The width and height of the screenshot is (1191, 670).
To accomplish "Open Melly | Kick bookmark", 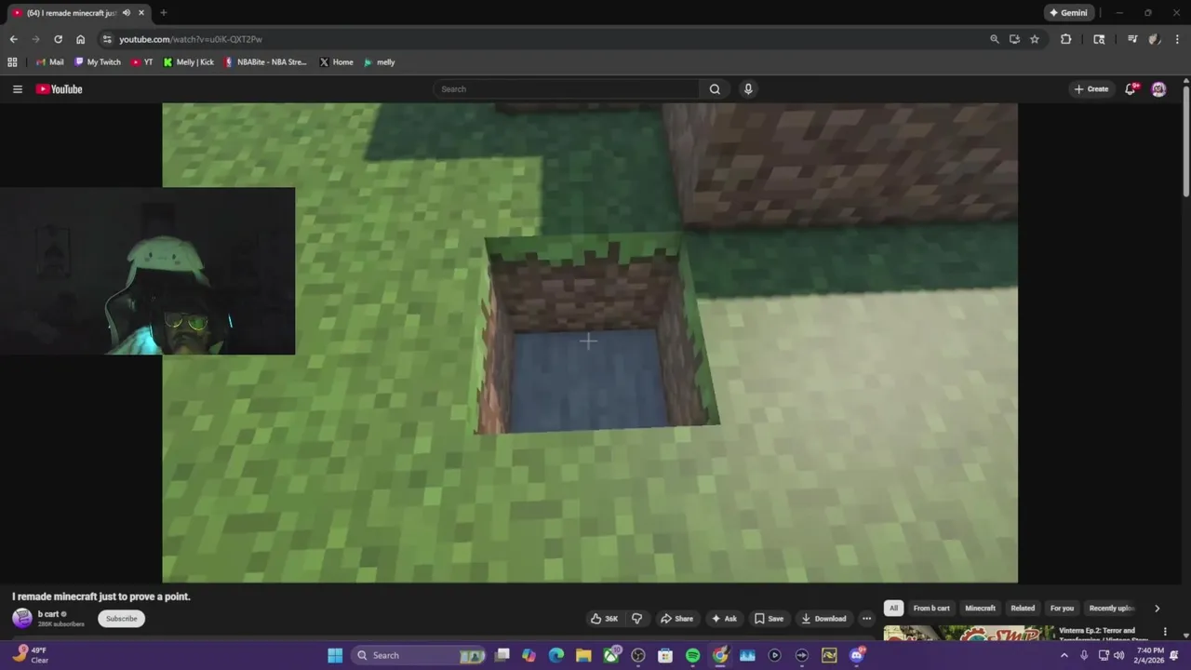I will (x=188, y=62).
